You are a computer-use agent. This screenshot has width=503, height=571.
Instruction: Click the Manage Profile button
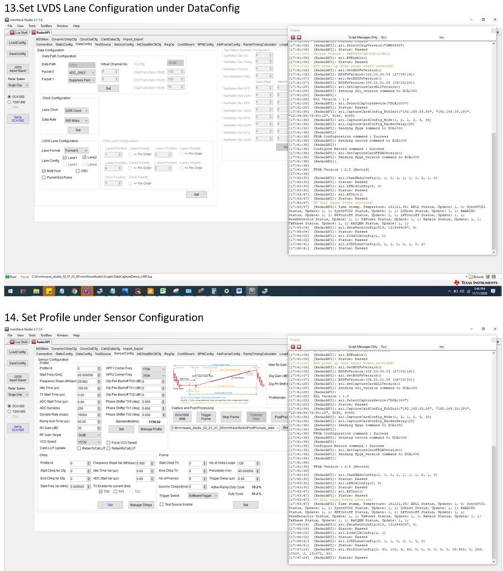point(151,429)
